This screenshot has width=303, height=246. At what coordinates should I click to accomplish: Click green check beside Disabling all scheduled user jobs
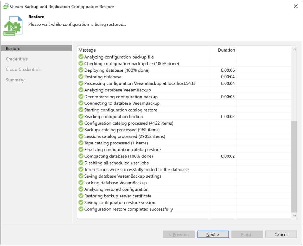tap(81, 163)
